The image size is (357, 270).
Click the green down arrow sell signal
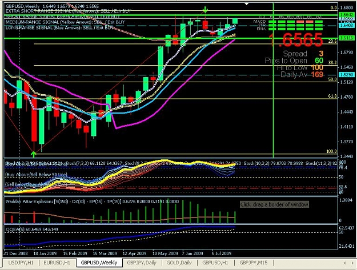coord(206,10)
